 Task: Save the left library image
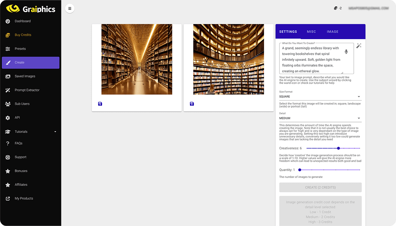coord(100,104)
